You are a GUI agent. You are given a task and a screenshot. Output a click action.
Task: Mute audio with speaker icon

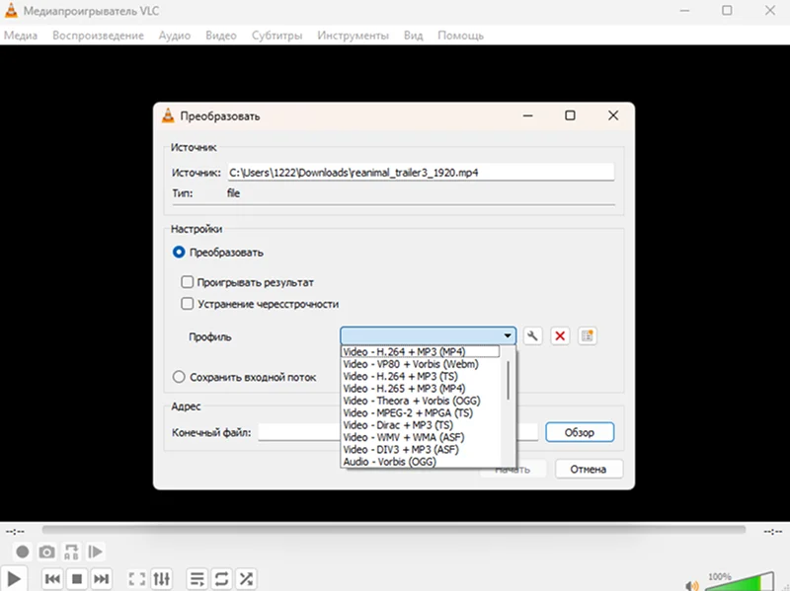[x=692, y=585]
